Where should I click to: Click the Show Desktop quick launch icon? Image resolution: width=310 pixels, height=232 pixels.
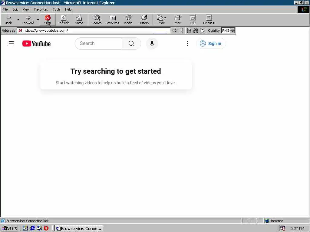pos(25,228)
